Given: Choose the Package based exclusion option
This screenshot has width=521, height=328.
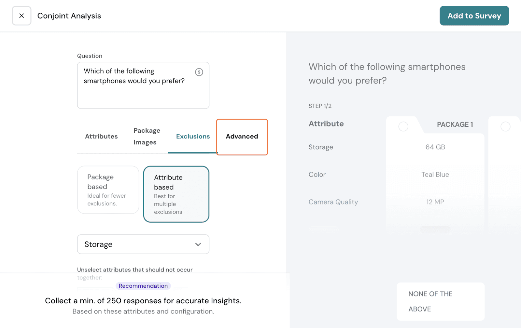Looking at the screenshot, I should 108,190.
